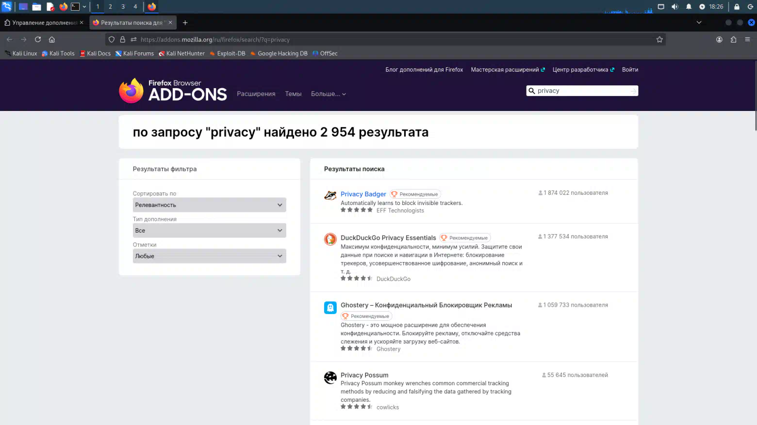Open the Тип дополнения Все dropdown
The image size is (757, 425).
point(210,231)
